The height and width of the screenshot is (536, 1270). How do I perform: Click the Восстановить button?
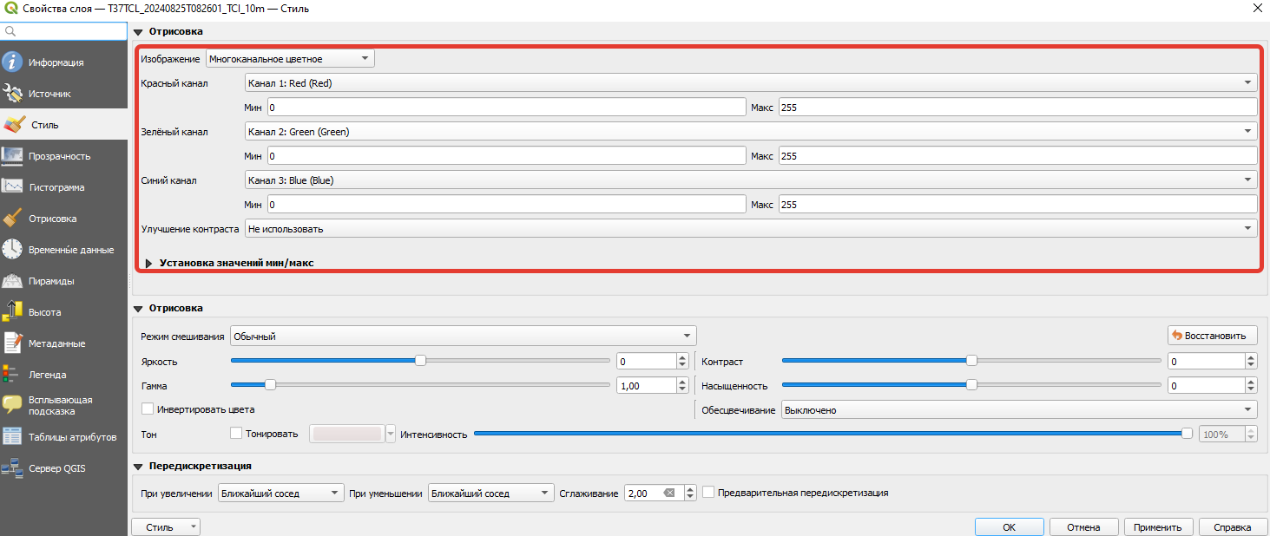click(1212, 336)
